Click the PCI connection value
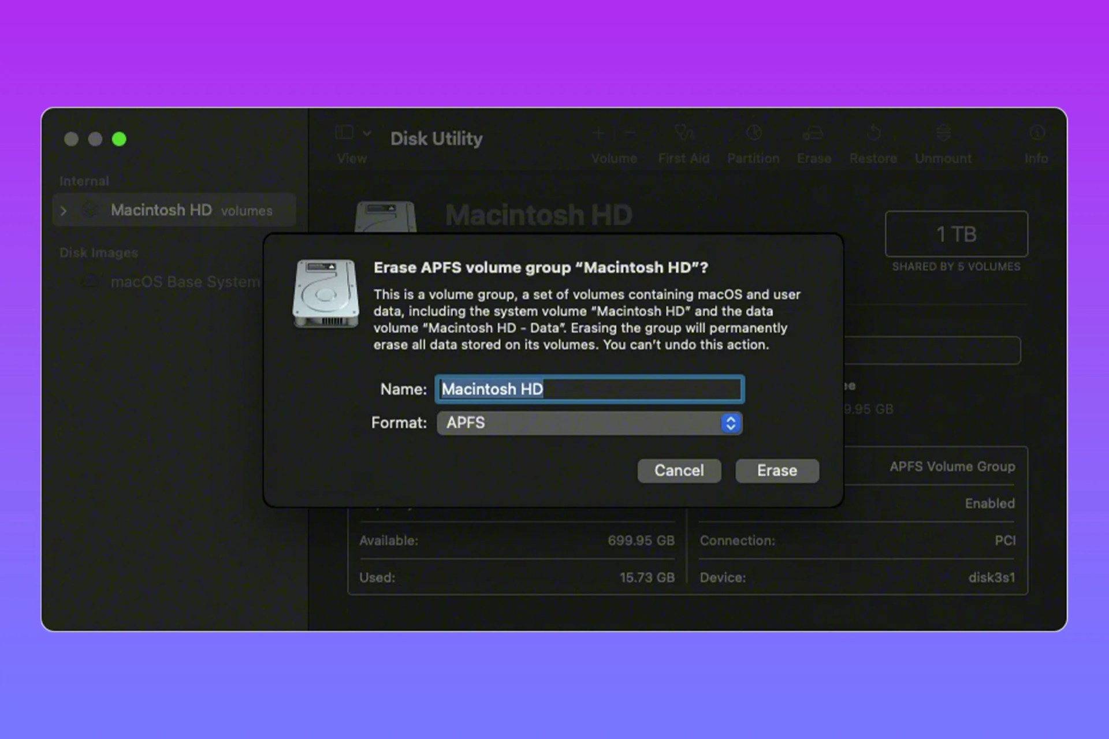This screenshot has height=739, width=1109. coord(1005,540)
